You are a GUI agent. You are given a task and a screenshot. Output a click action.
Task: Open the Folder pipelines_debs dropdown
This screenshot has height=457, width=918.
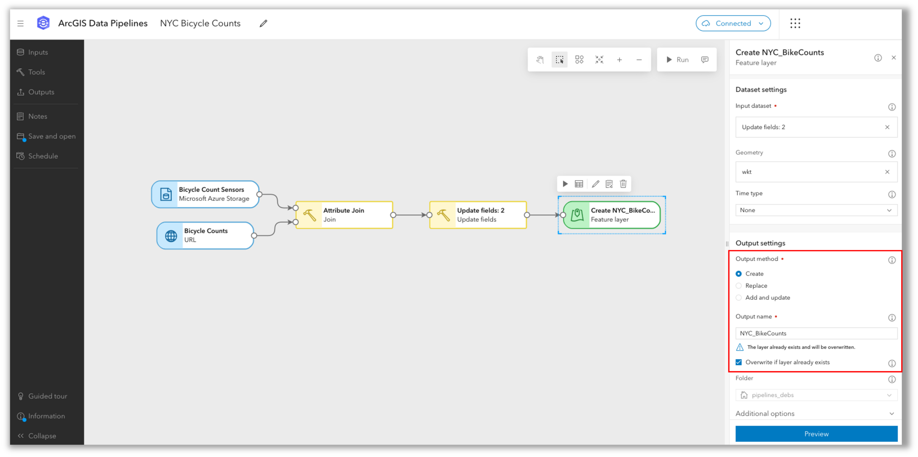(x=816, y=395)
